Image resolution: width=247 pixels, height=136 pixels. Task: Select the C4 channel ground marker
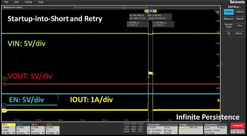pyautogui.click(x=4, y=78)
